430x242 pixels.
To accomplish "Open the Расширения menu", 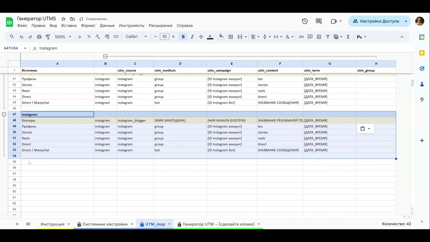I will tap(161, 26).
